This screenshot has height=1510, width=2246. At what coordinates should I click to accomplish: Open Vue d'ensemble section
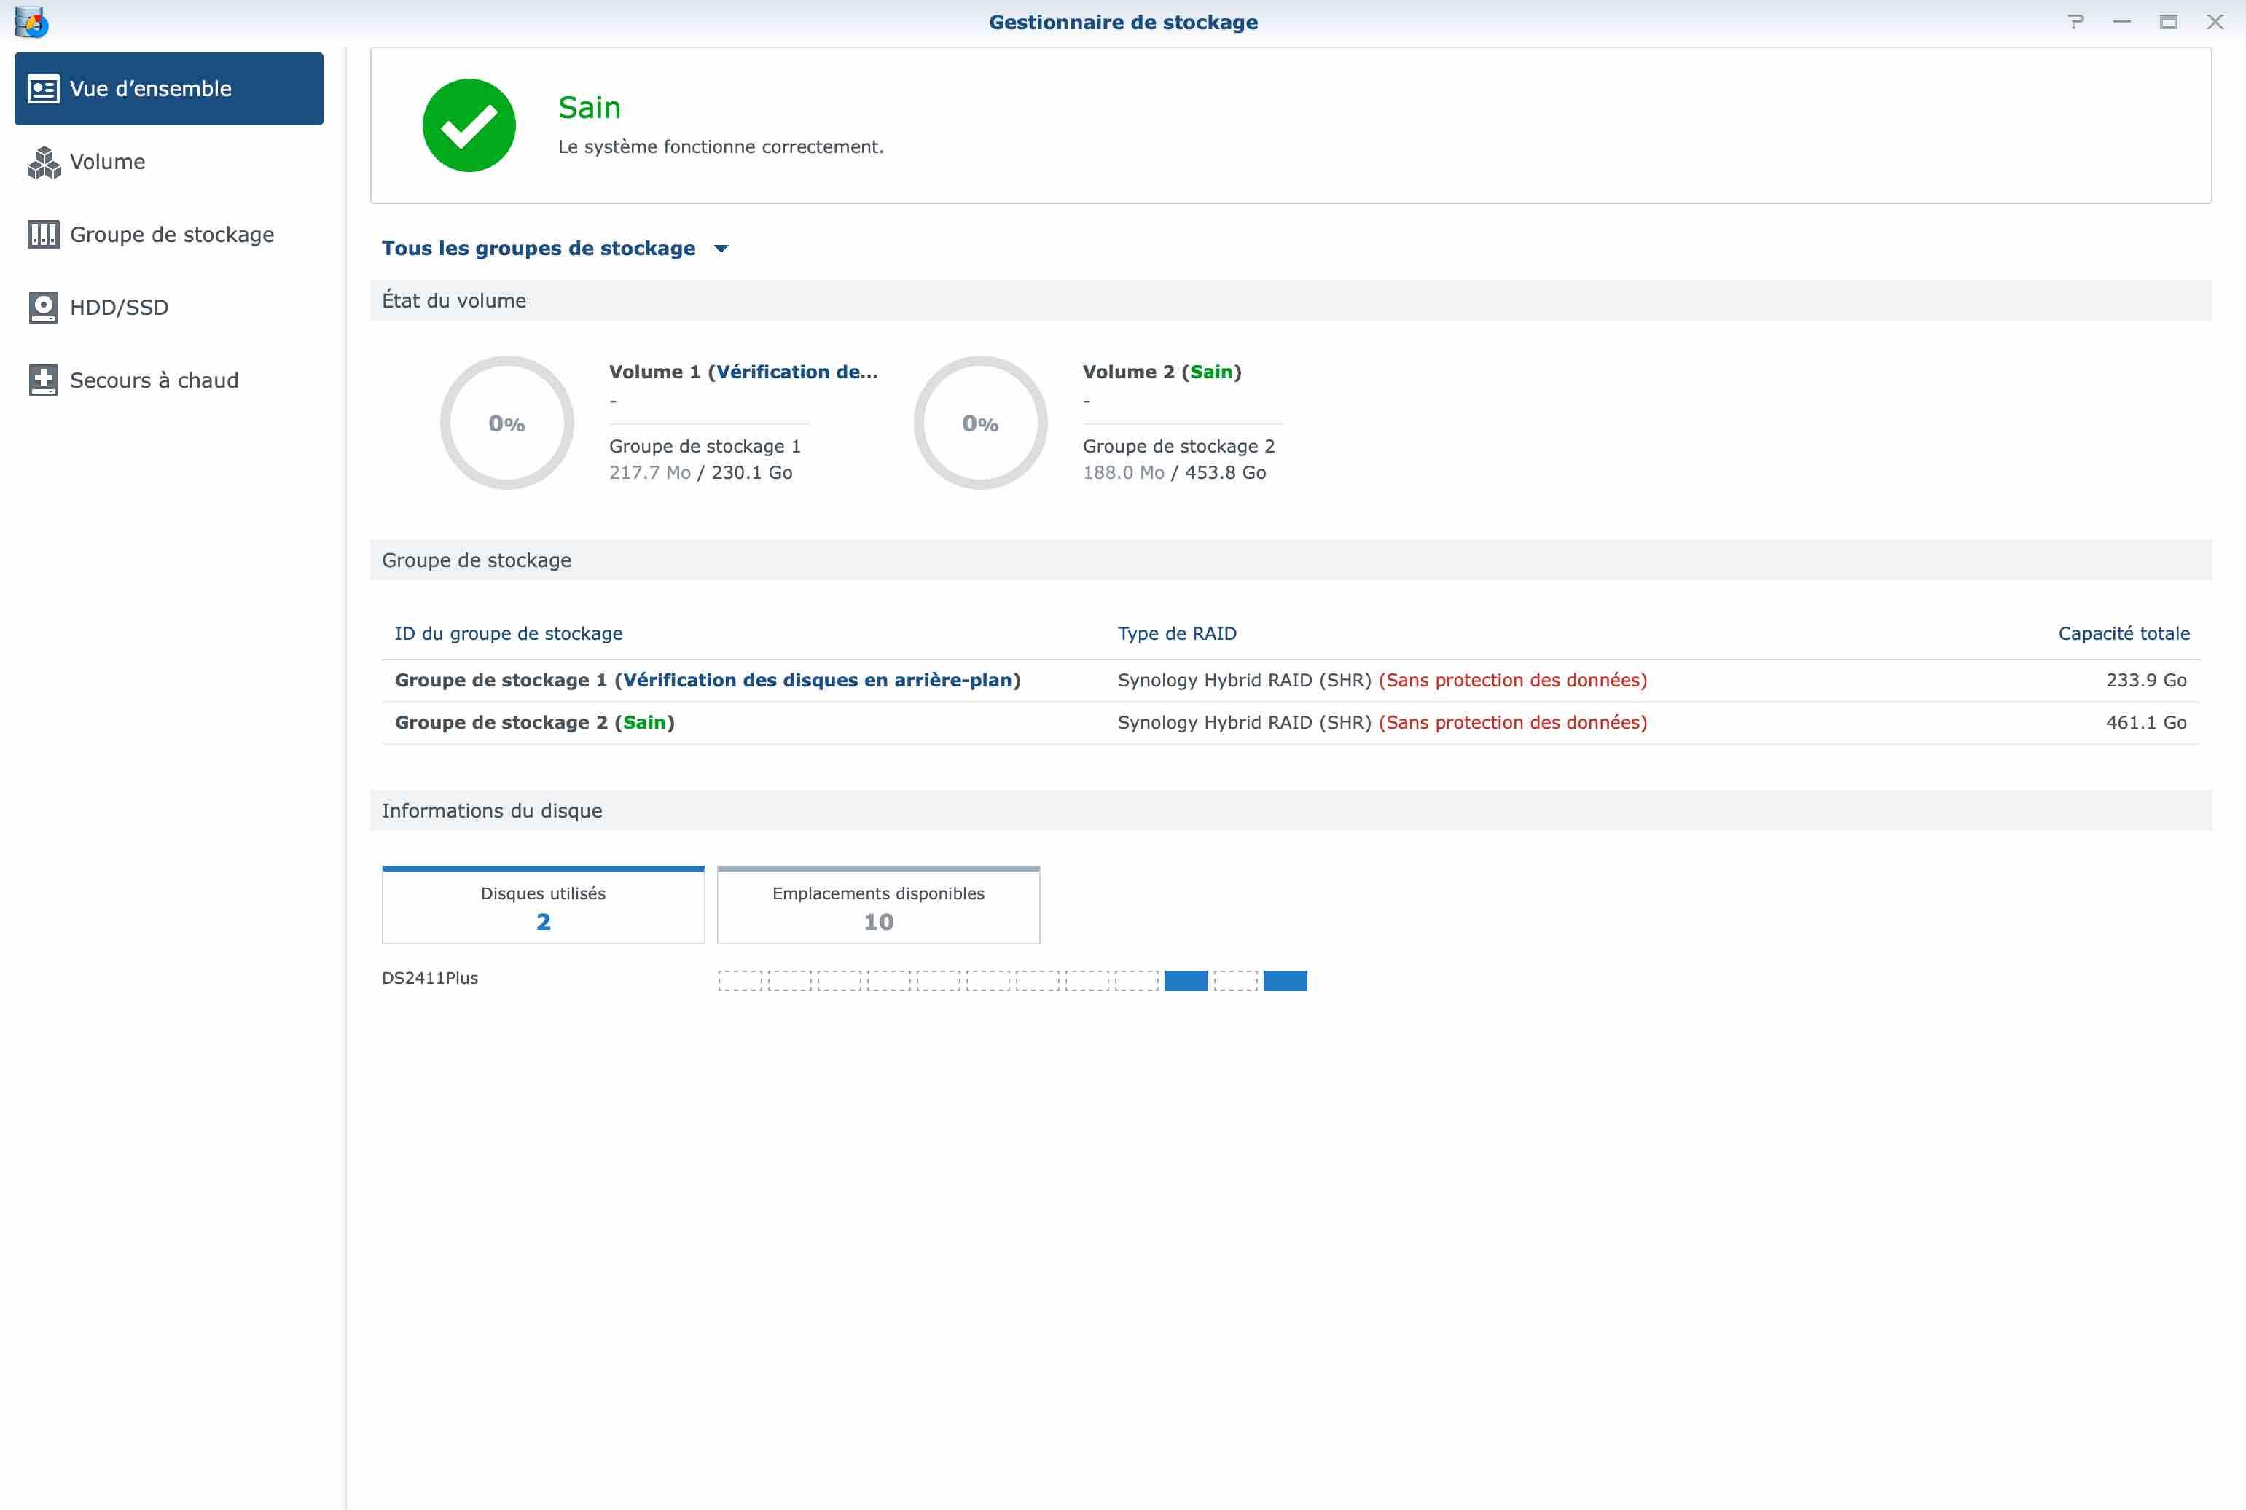[168, 89]
